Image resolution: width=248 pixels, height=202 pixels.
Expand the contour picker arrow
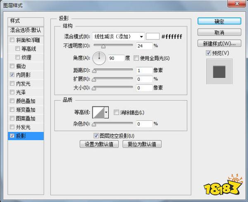point(106,112)
